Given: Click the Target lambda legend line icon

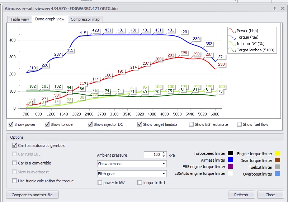Looking at the screenshot, I should tap(232, 50).
